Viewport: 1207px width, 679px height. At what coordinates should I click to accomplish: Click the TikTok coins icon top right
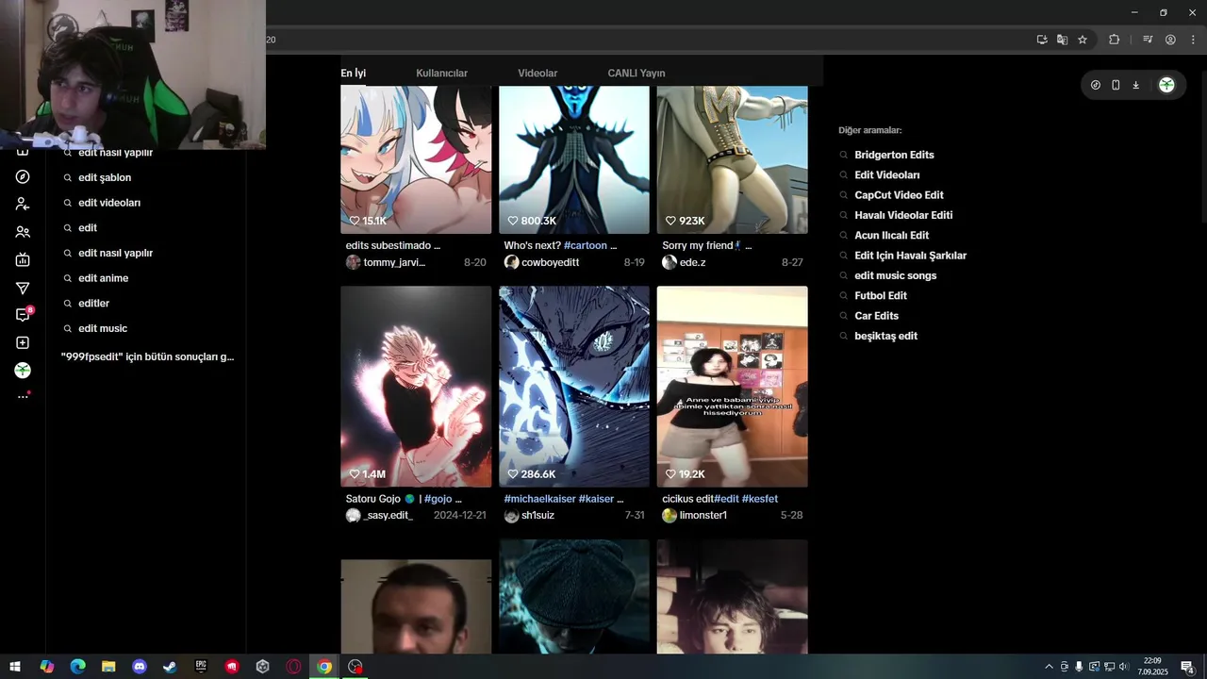coord(1096,85)
